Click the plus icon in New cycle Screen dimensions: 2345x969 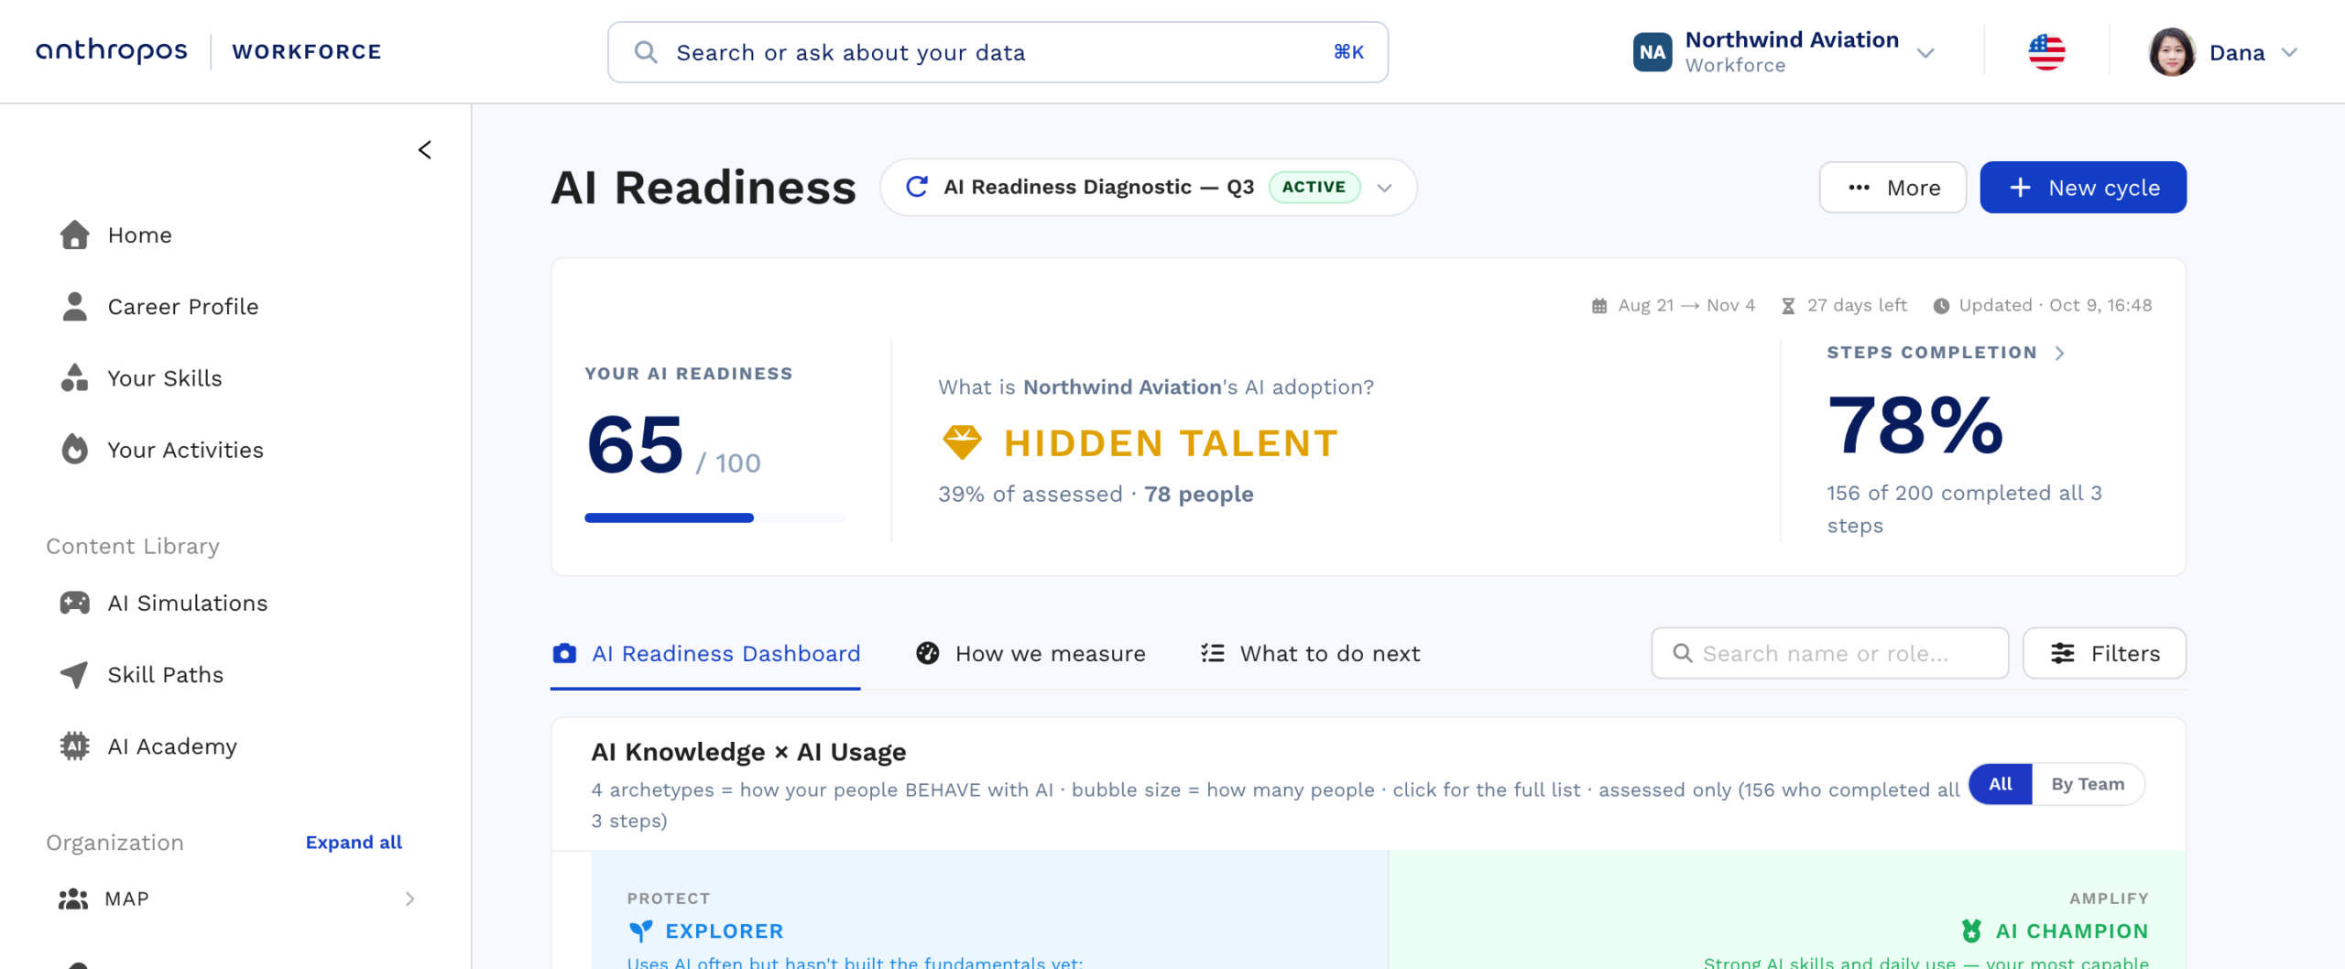(x=2020, y=188)
